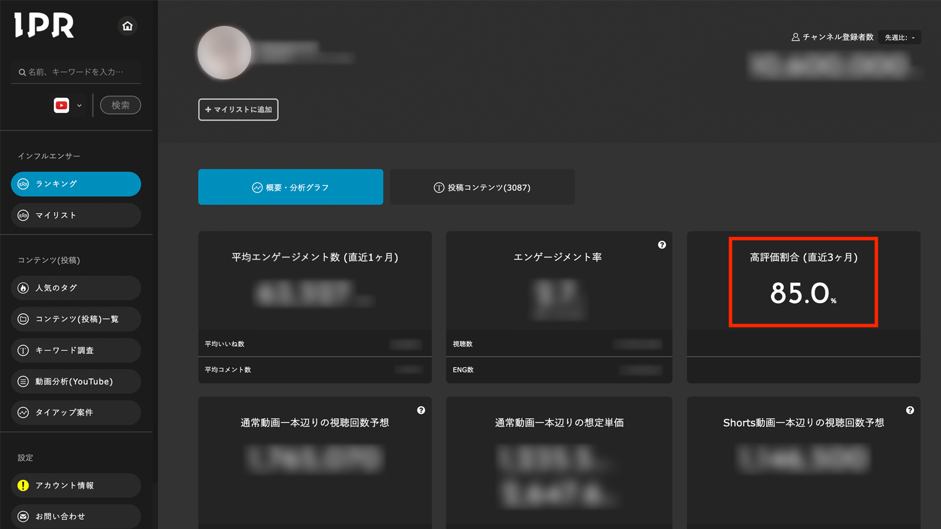The width and height of the screenshot is (941, 529).
Task: Click the マイリストに追加 button
Action: tap(238, 109)
